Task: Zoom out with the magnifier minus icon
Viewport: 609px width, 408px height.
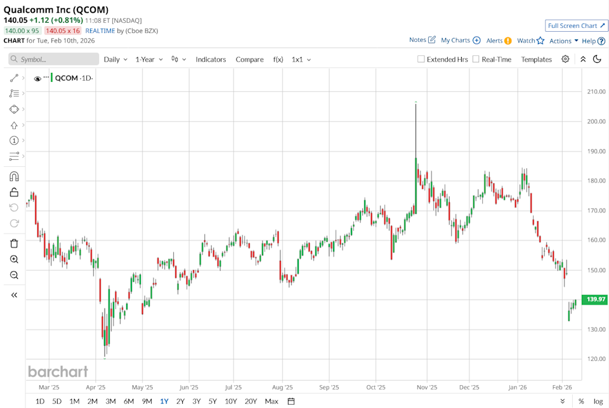Action: (x=14, y=275)
